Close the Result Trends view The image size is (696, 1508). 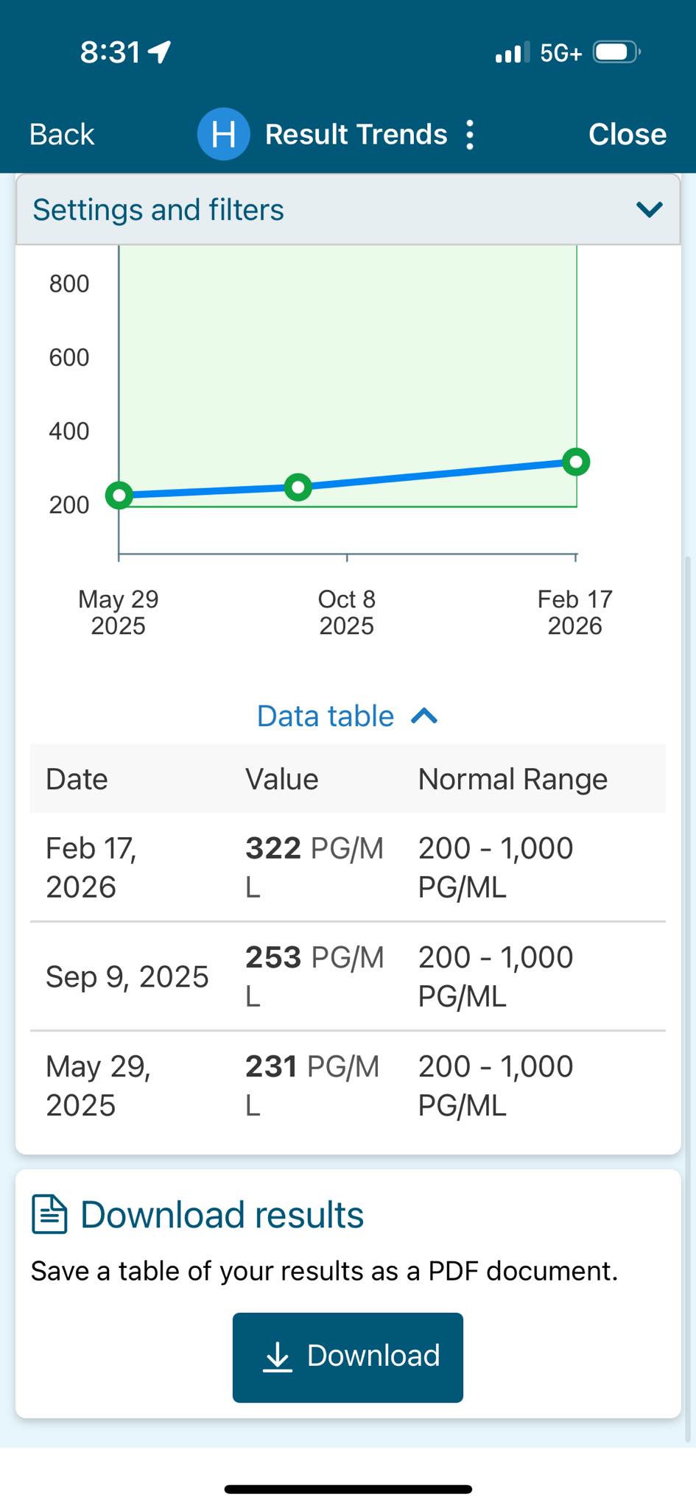click(628, 135)
